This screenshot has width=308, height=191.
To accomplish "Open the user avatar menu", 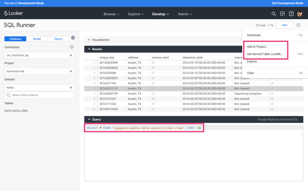I will [300, 14].
